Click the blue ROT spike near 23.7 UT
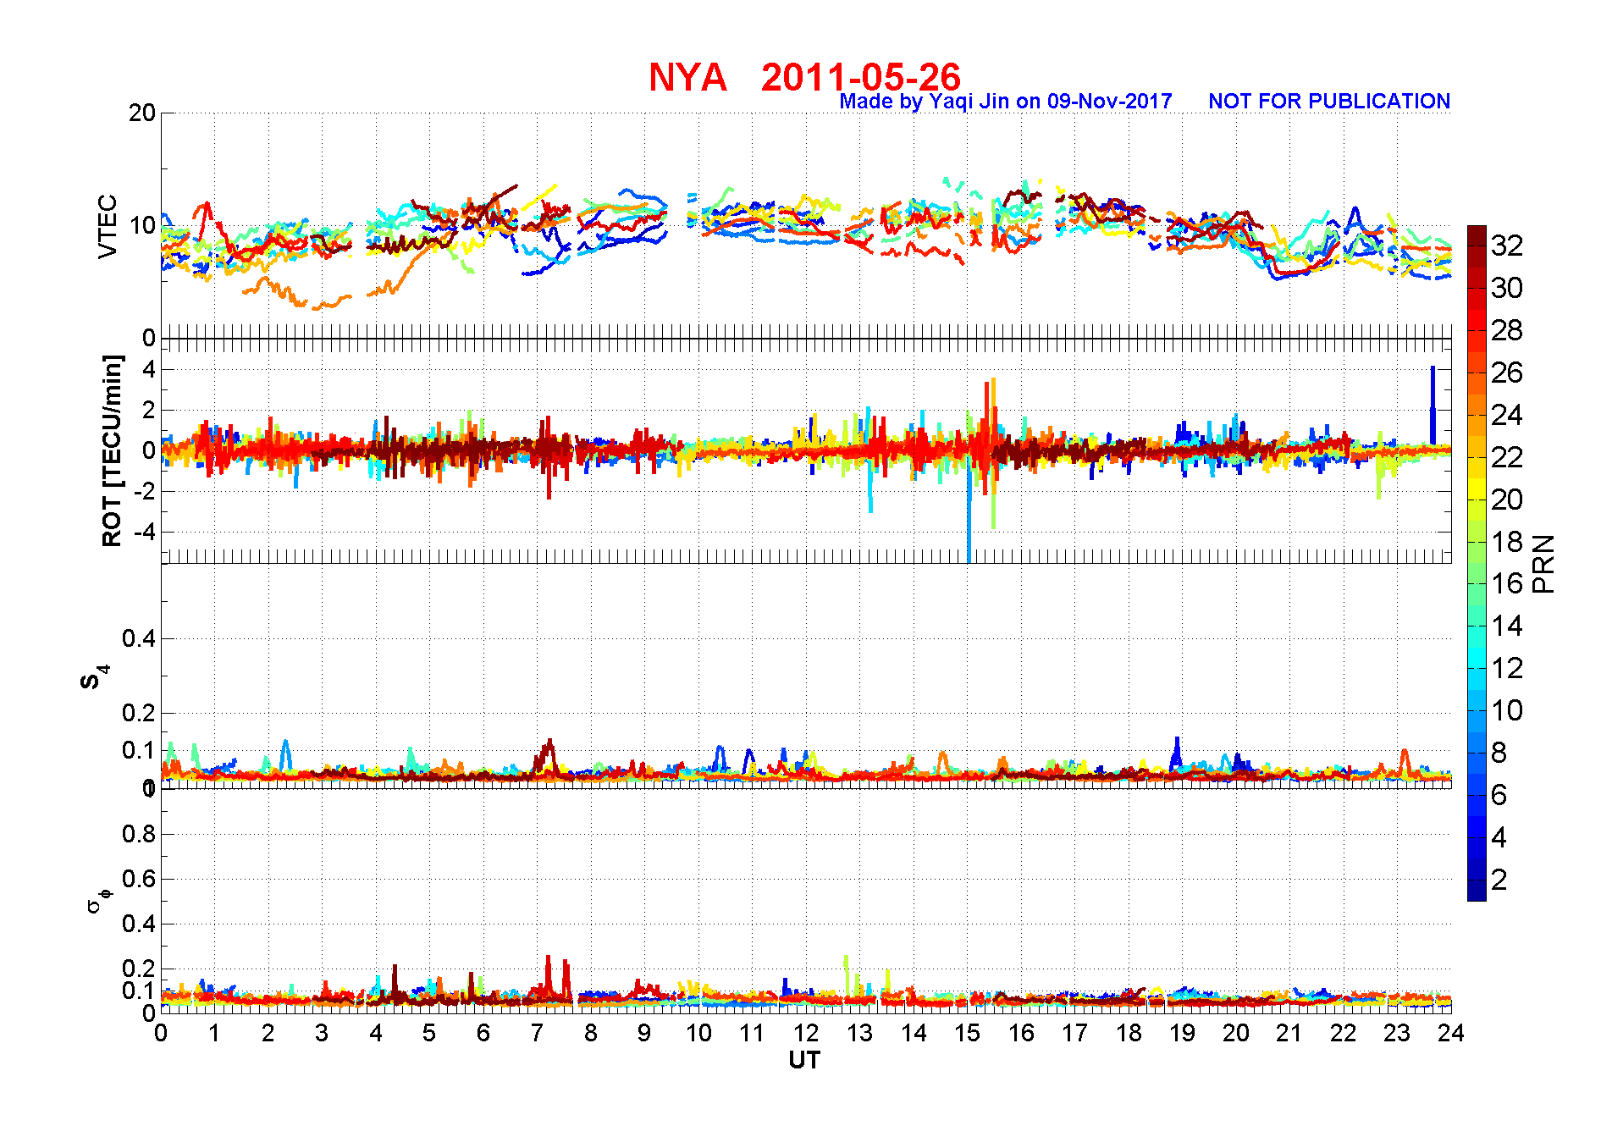 1433,405
